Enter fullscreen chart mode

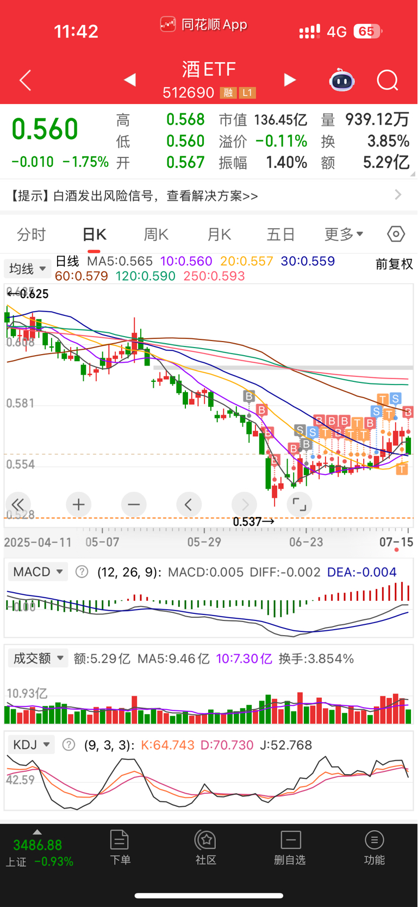tap(300, 504)
